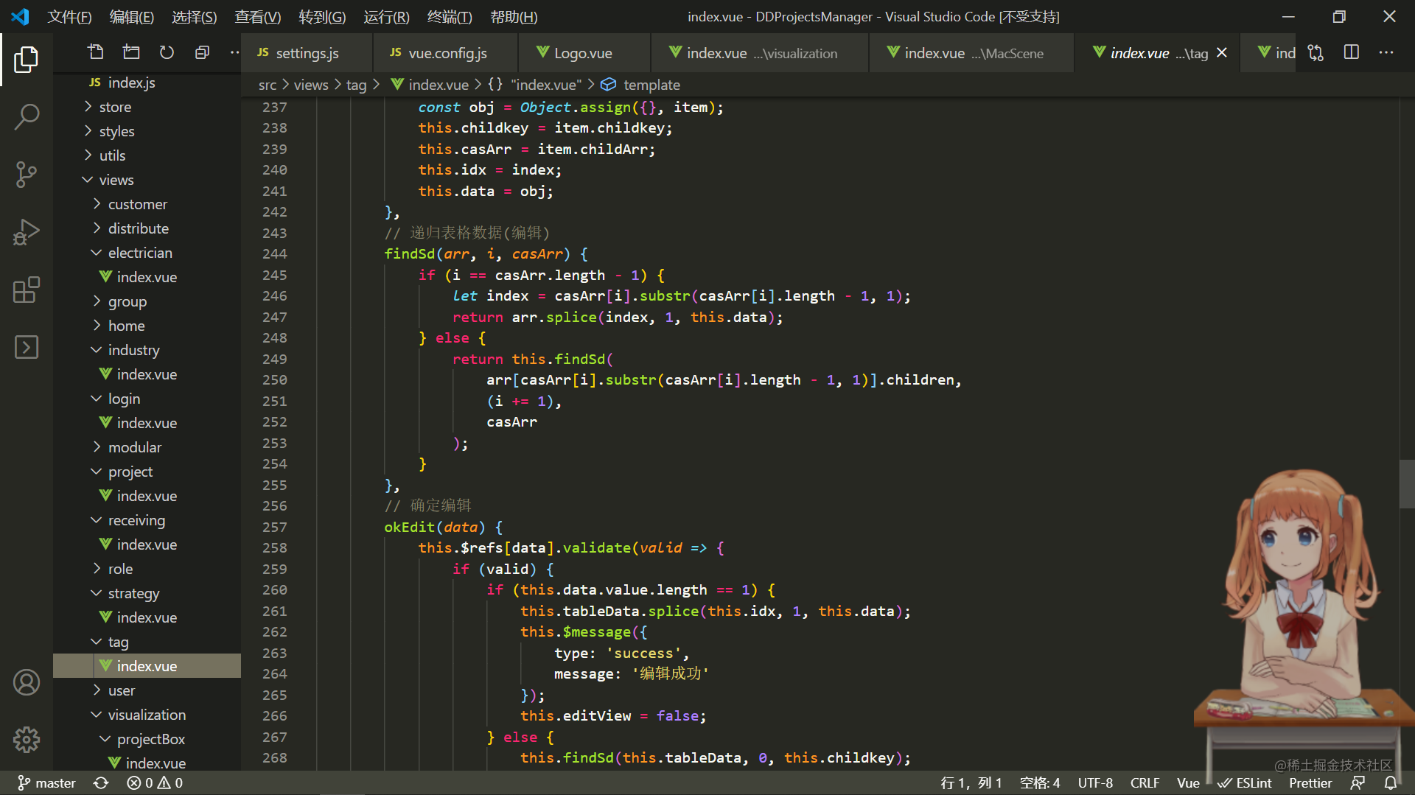1415x795 pixels.
Task: Open the 终端 menu
Action: pos(449,16)
